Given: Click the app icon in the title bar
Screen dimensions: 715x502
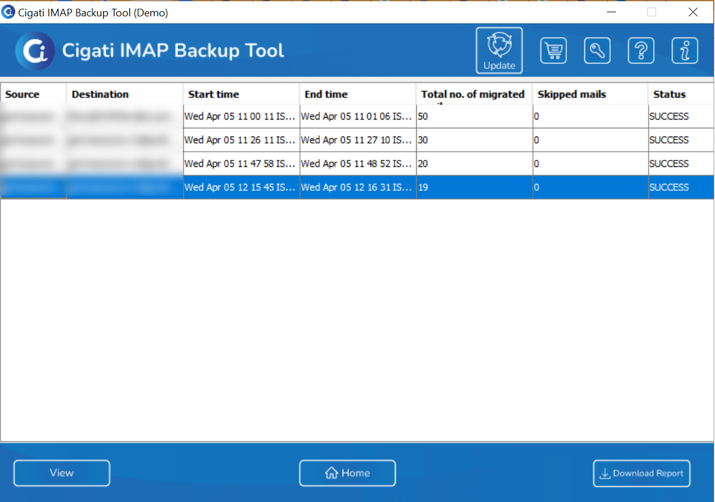Looking at the screenshot, I should coord(8,12).
